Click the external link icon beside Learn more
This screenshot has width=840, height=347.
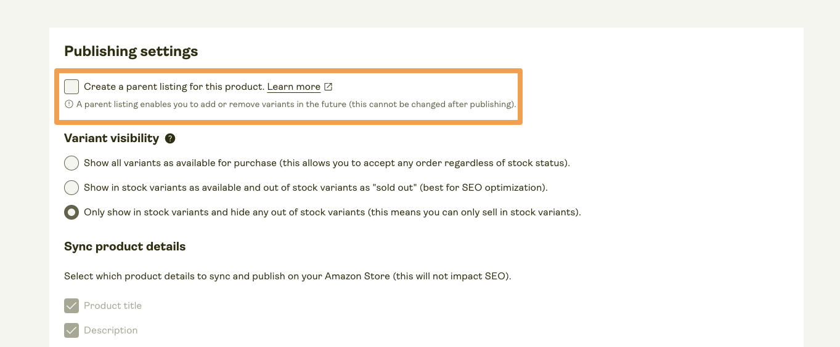point(328,87)
